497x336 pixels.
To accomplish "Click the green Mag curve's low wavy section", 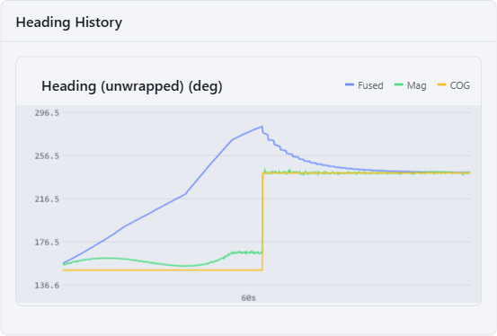I will 185,266.
